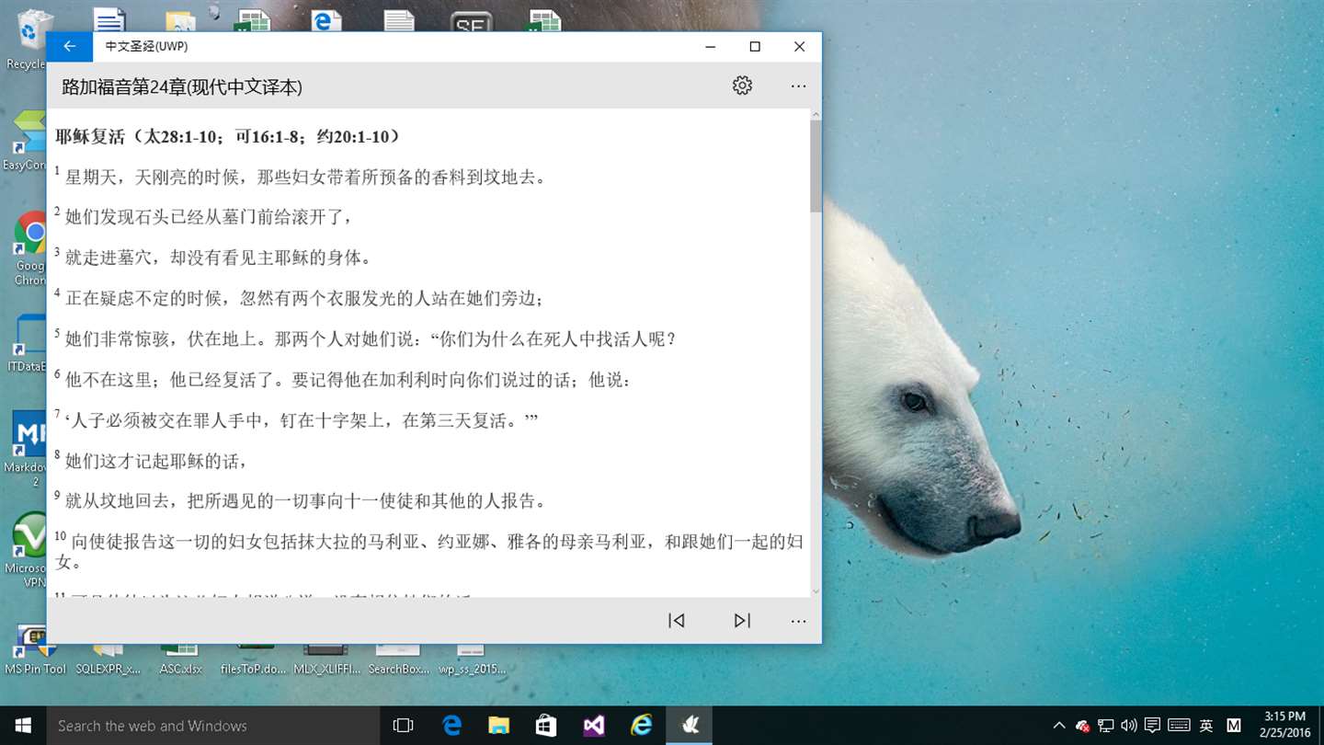Screen dimensions: 1324x745
Task: Expand bottom command bar ellipsis
Action: (x=798, y=621)
